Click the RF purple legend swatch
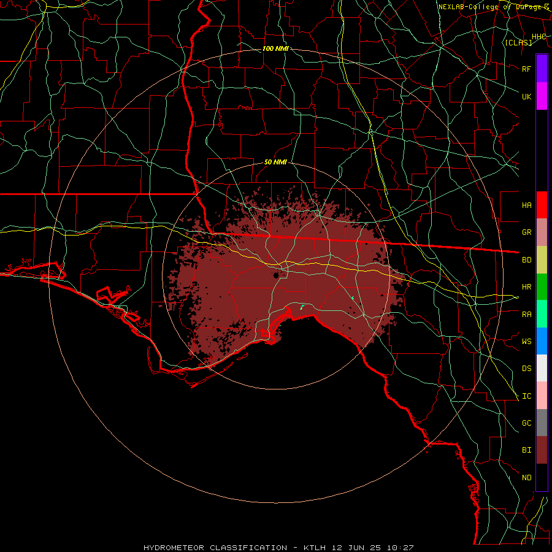This screenshot has height=552, width=552. 542,69
